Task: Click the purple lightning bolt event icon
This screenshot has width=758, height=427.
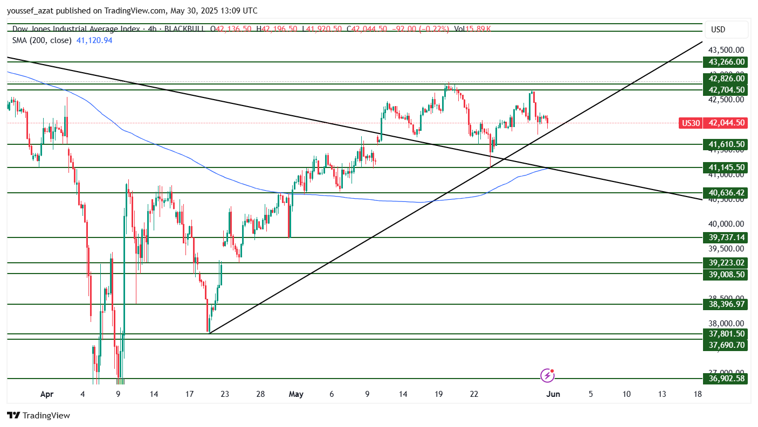Action: (x=547, y=375)
